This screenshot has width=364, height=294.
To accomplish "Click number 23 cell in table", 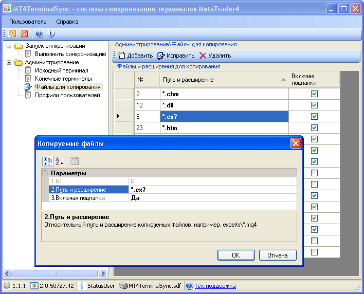I will (x=147, y=127).
